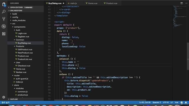Viewport: 189px width, 106px height.
Task: Open notifications bell in status bar
Action: click(186, 102)
